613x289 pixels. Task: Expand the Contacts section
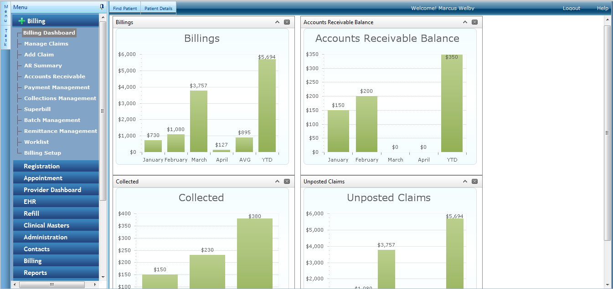point(56,249)
